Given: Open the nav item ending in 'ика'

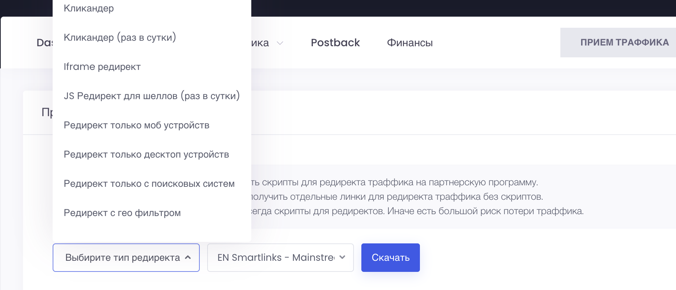Looking at the screenshot, I should 260,43.
